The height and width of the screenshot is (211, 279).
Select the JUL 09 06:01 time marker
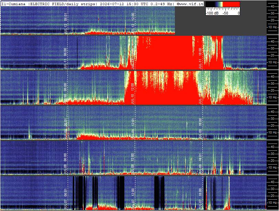pos(66,128)
